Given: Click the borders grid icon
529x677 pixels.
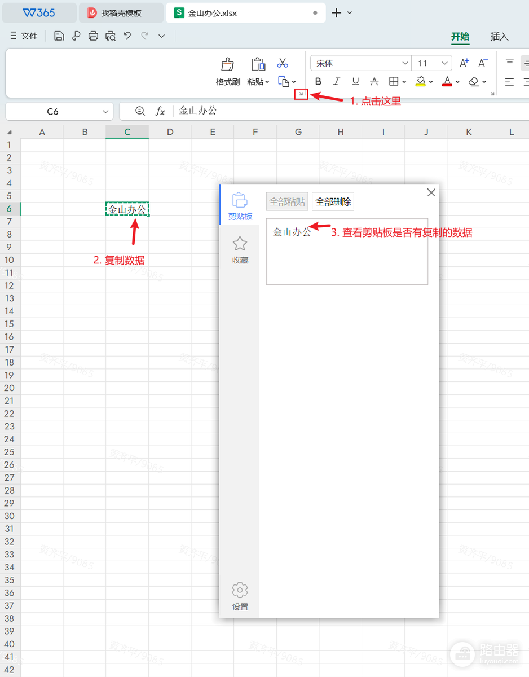Looking at the screenshot, I should pos(394,82).
